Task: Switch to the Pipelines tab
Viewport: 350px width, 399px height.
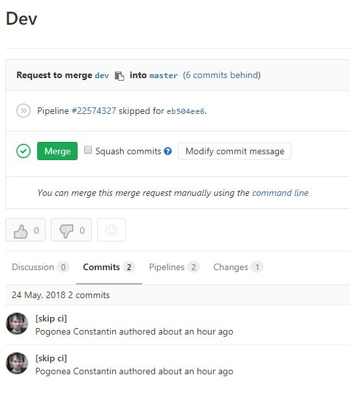Action: 174,267
